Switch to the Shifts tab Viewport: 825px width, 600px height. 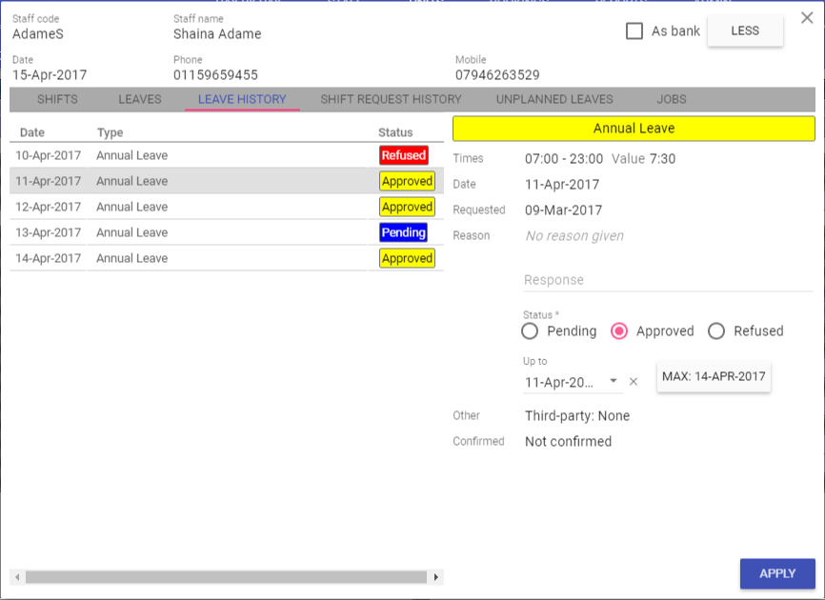point(57,99)
